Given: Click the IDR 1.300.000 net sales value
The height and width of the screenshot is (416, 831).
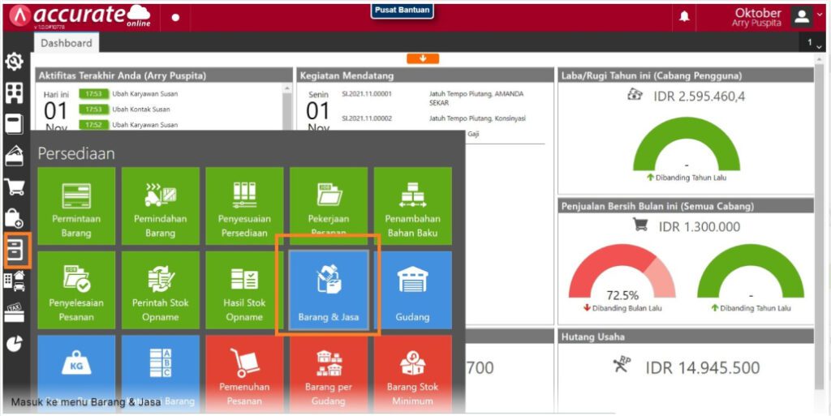Looking at the screenshot, I should coord(699,226).
